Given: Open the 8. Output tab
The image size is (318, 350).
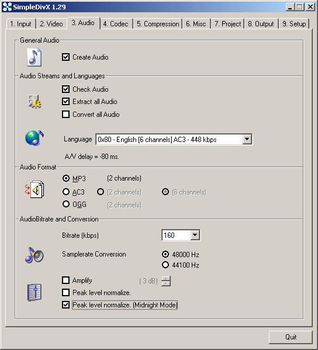Looking at the screenshot, I should 261,23.
